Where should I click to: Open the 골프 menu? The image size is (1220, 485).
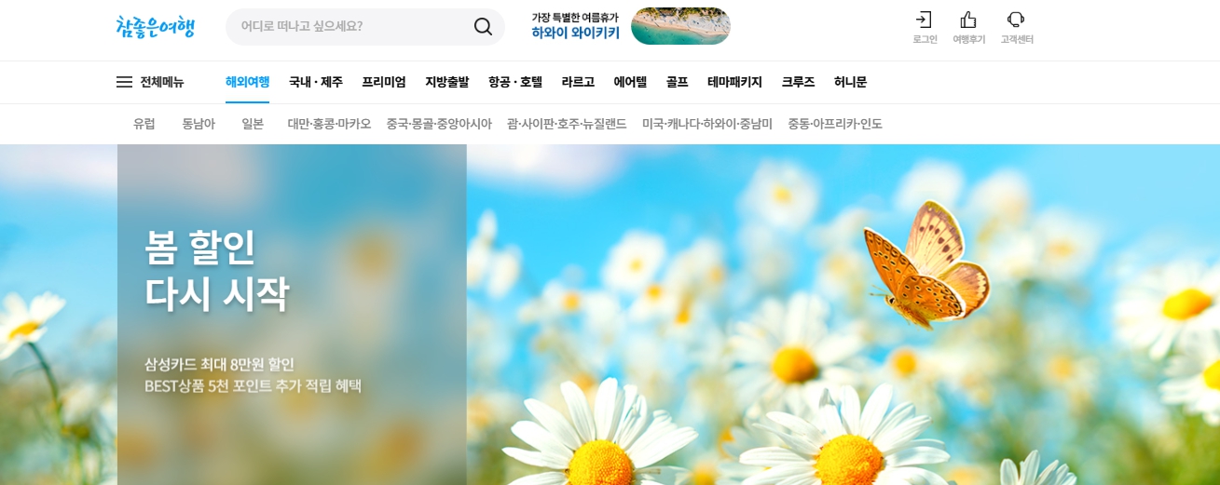(x=677, y=82)
